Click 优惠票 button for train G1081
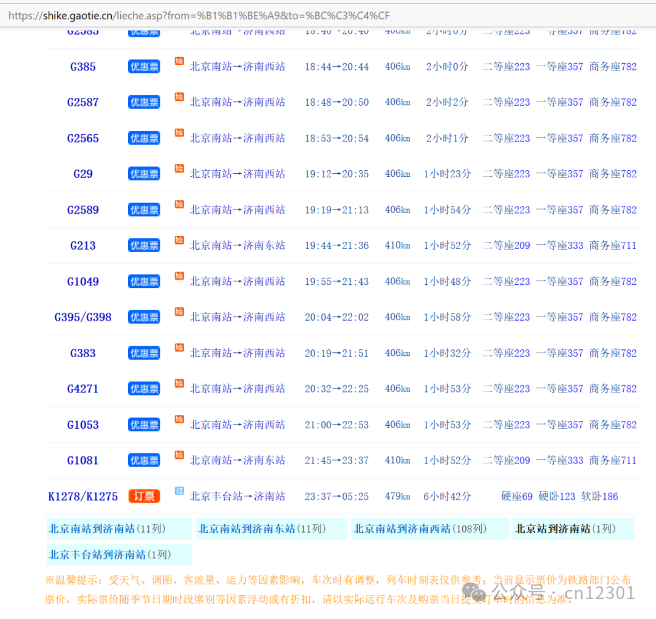Image resolution: width=656 pixels, height=619 pixels. 144,460
